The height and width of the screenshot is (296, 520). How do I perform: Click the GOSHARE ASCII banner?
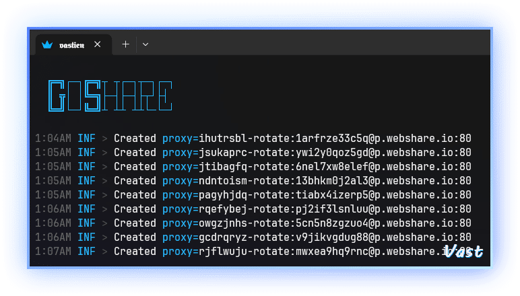[110, 96]
